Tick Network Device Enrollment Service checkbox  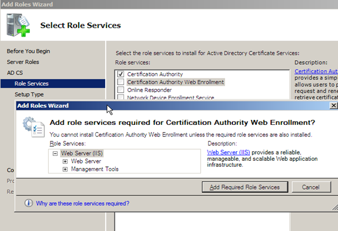[x=121, y=97]
